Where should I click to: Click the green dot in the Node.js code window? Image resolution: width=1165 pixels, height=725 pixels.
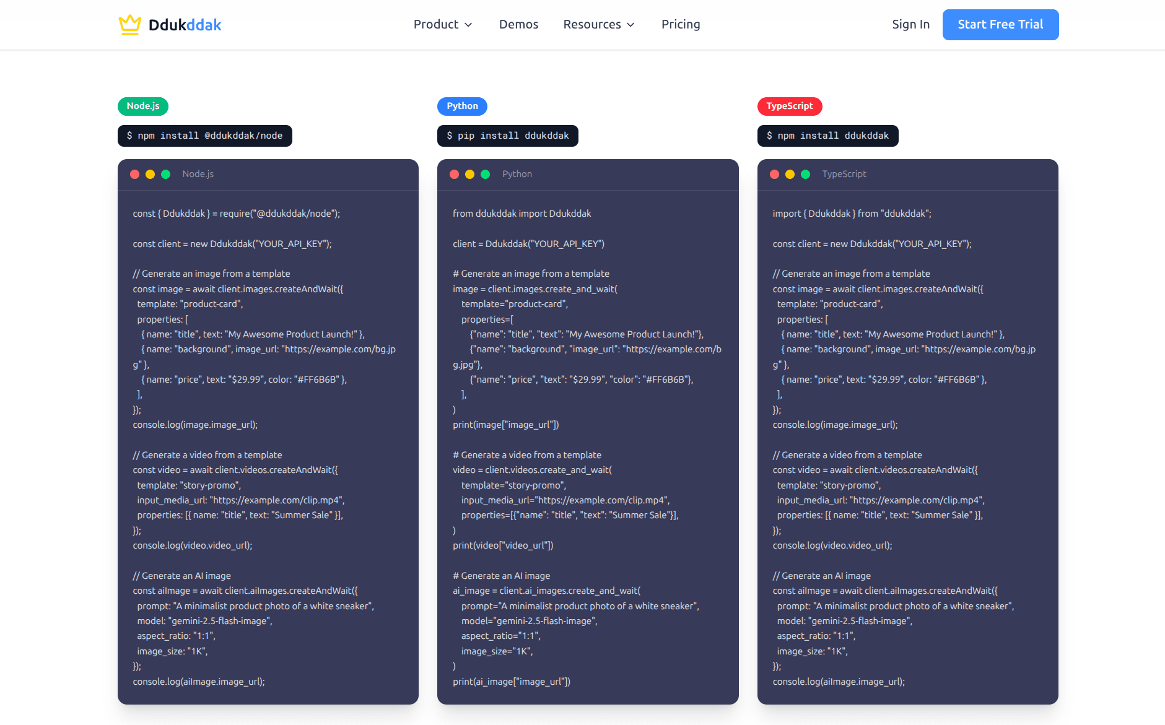(166, 174)
